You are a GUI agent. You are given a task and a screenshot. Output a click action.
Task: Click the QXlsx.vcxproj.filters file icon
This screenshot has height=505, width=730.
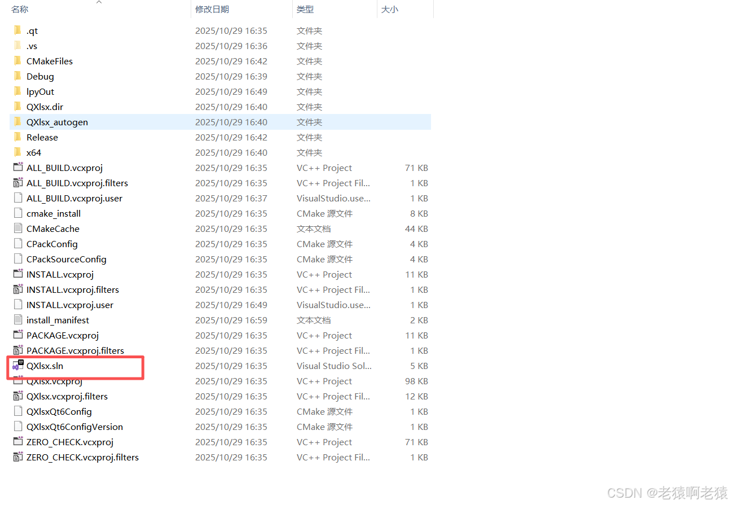(x=17, y=396)
